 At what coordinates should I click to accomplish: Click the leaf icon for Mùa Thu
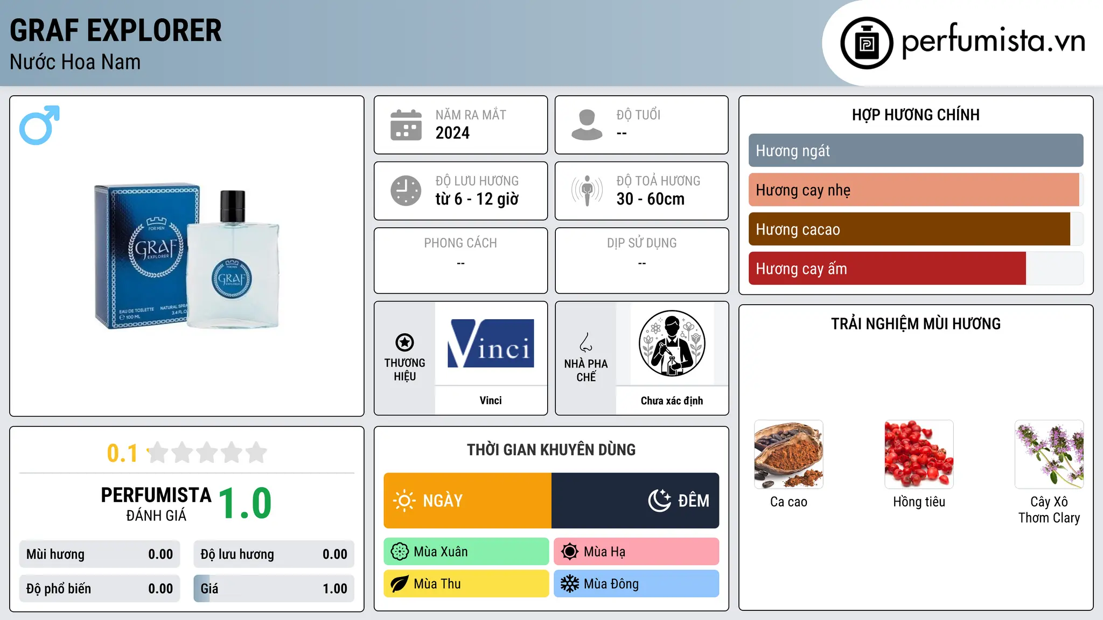point(400,584)
